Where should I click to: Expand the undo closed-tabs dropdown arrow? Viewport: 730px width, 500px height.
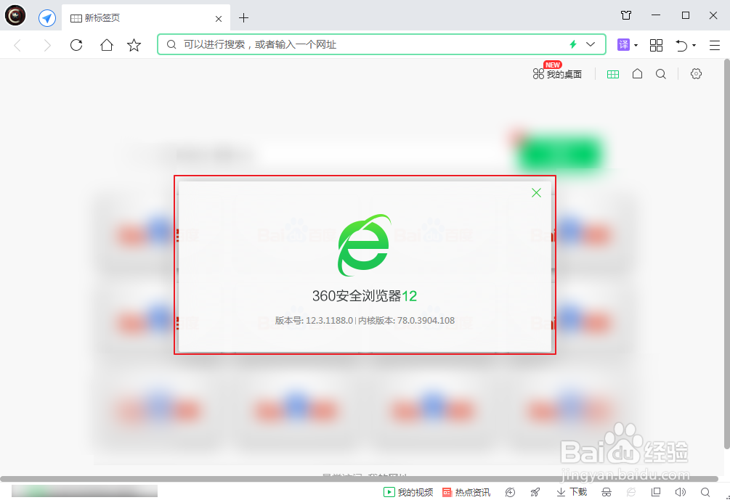(x=694, y=45)
